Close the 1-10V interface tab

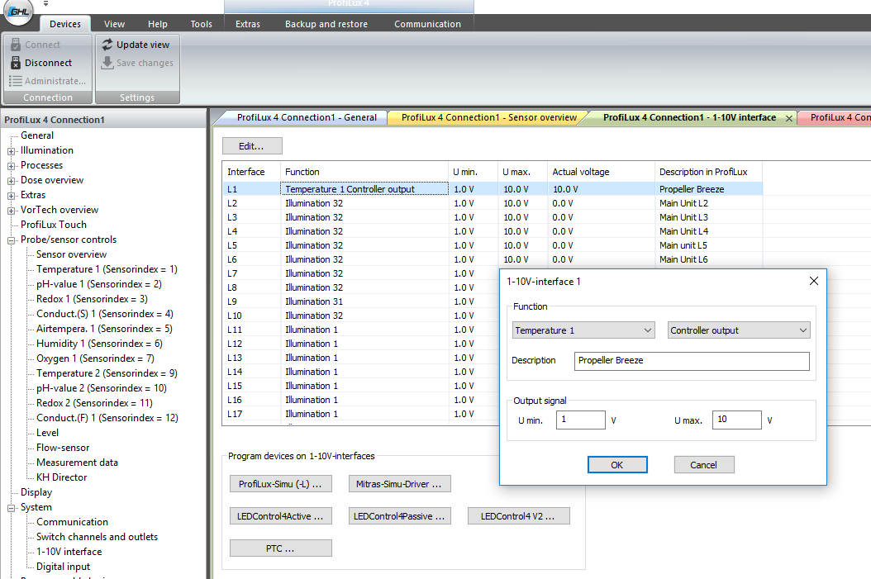click(789, 118)
